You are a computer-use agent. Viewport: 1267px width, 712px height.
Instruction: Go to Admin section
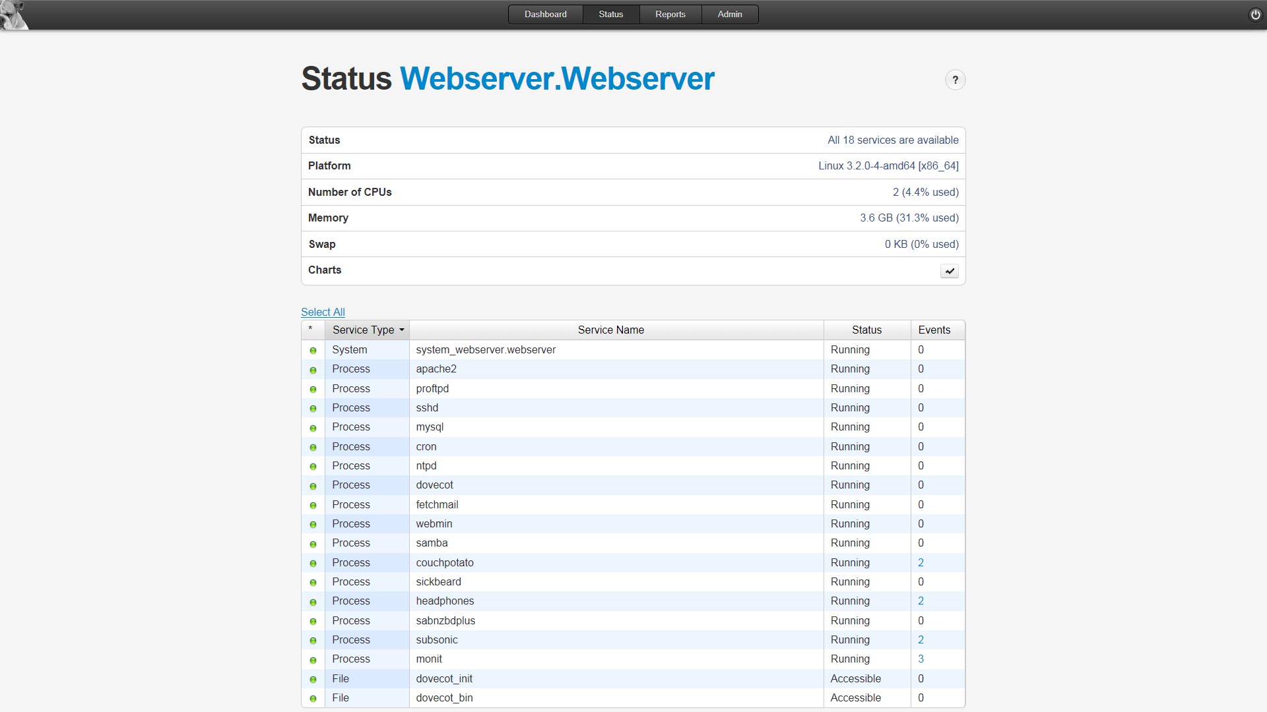pyautogui.click(x=729, y=15)
